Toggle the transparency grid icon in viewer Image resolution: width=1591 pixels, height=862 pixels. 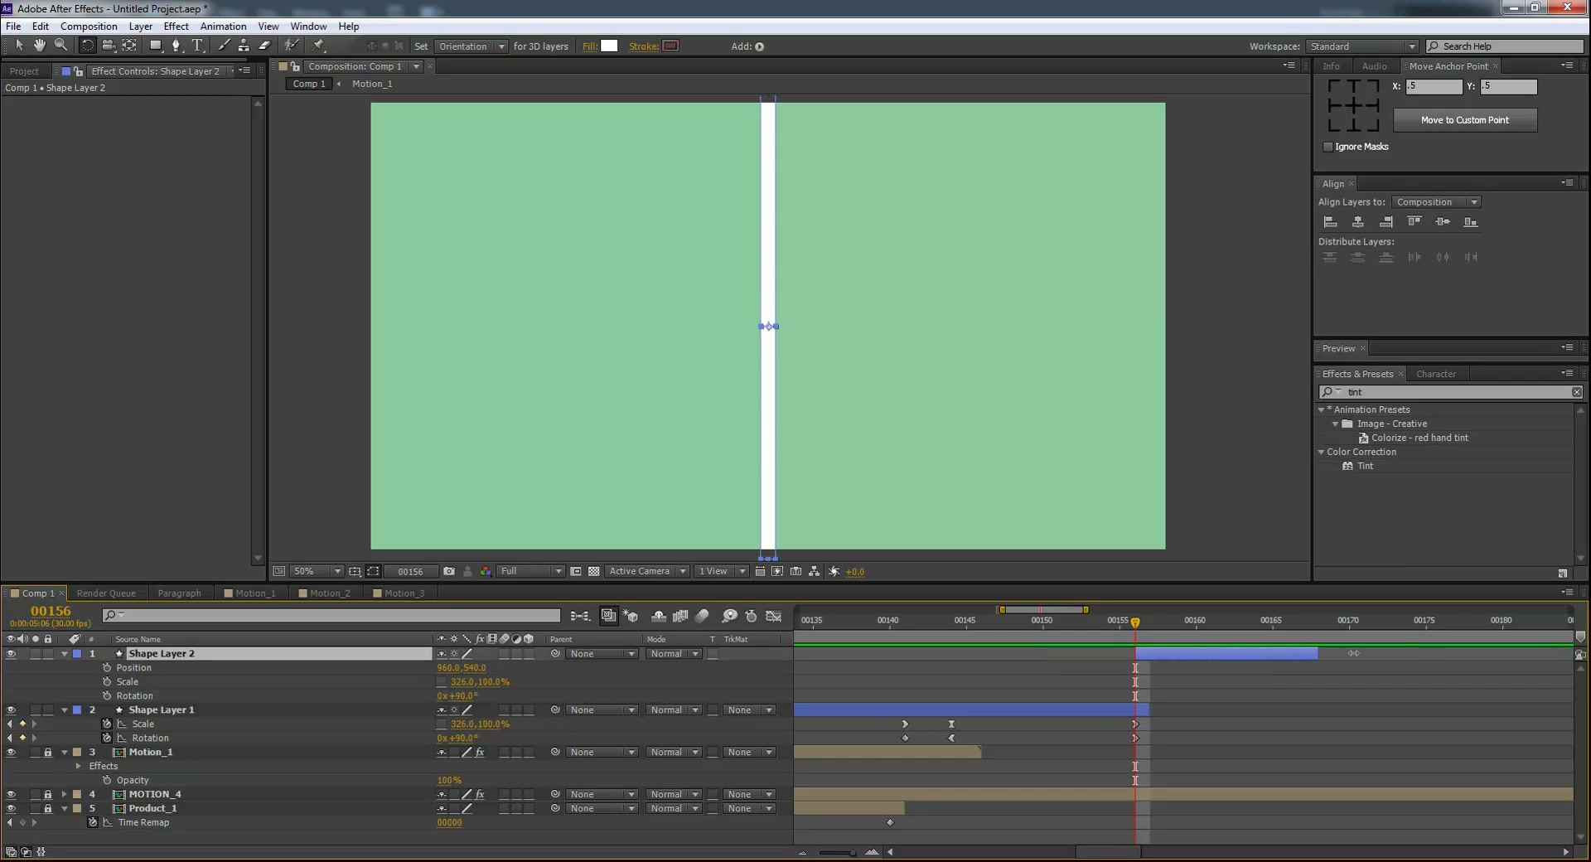pos(594,571)
